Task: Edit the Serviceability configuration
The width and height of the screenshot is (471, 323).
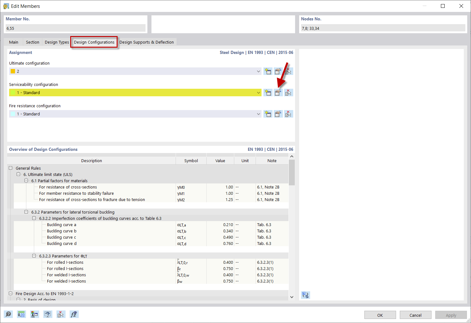Action: pyautogui.click(x=278, y=93)
